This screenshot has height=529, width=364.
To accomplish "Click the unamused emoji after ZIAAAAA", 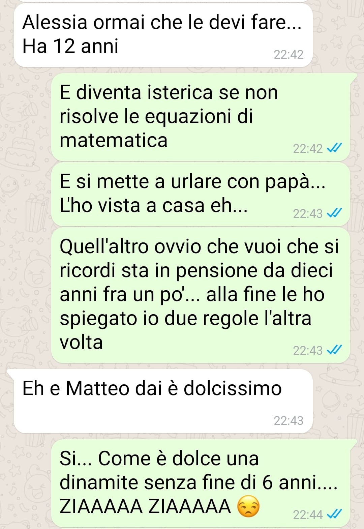I will 249,506.
